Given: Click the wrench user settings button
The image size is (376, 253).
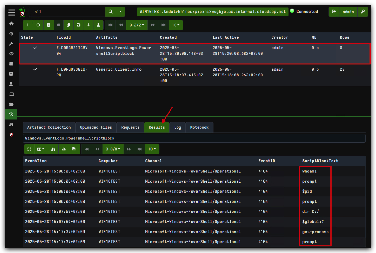Looking at the screenshot, I should 363,12.
